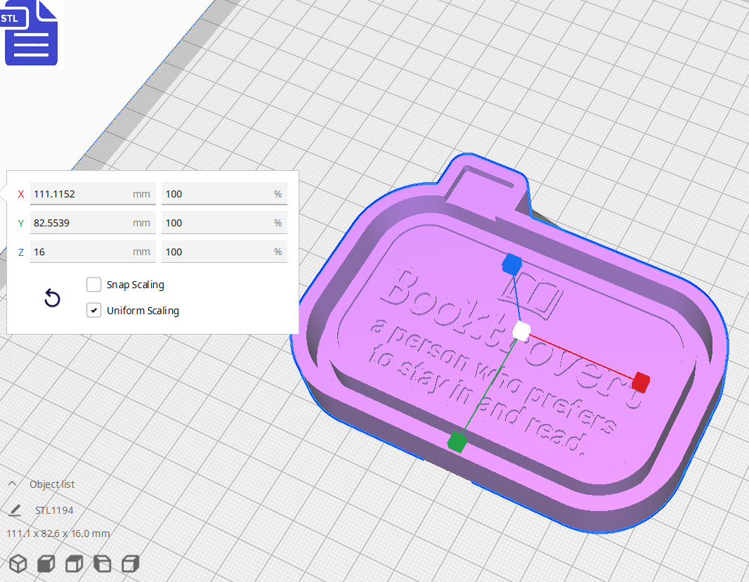The height and width of the screenshot is (582, 749).
Task: Edit the Y dimension value 82.5539
Action: (93, 222)
